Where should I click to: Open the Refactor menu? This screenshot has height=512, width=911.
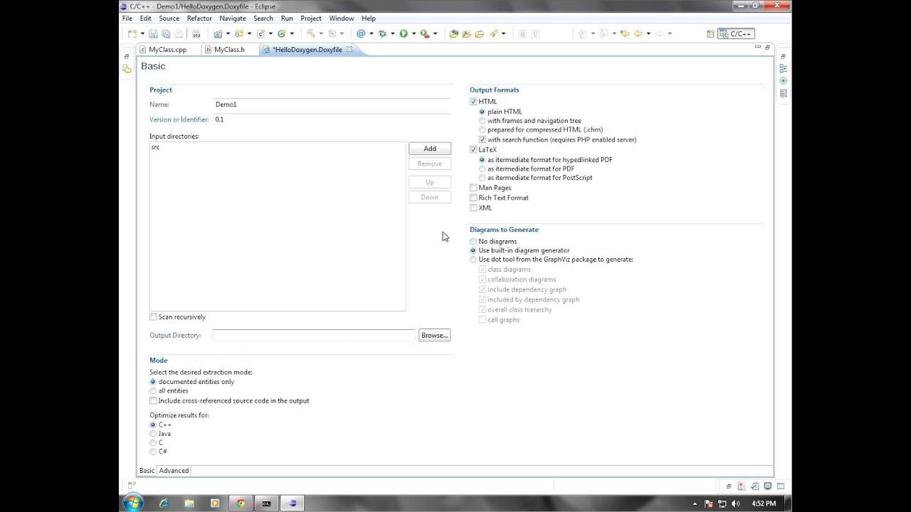point(199,18)
